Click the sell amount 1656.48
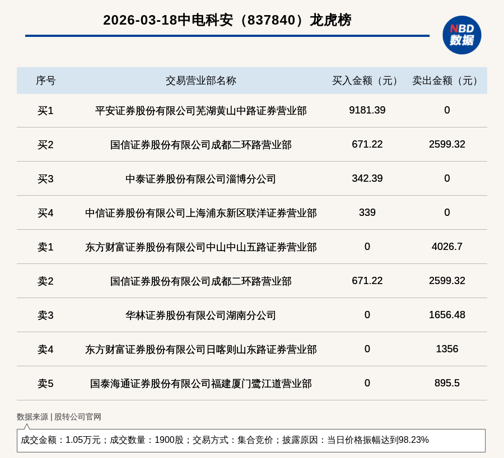504x458 pixels. point(447,314)
